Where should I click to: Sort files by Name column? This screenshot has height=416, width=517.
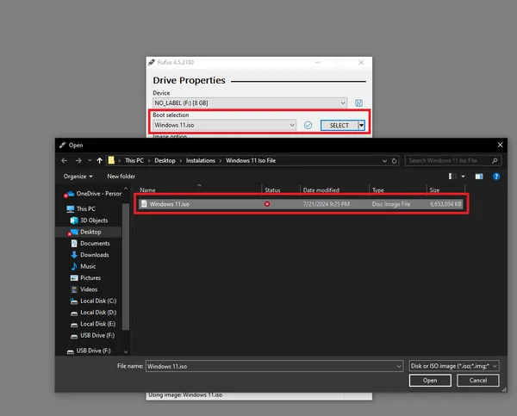coord(199,189)
